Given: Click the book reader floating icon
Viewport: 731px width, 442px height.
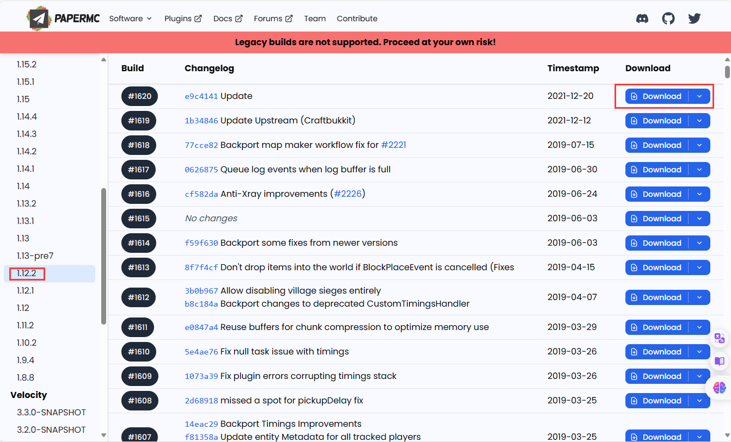Looking at the screenshot, I should coord(720,361).
